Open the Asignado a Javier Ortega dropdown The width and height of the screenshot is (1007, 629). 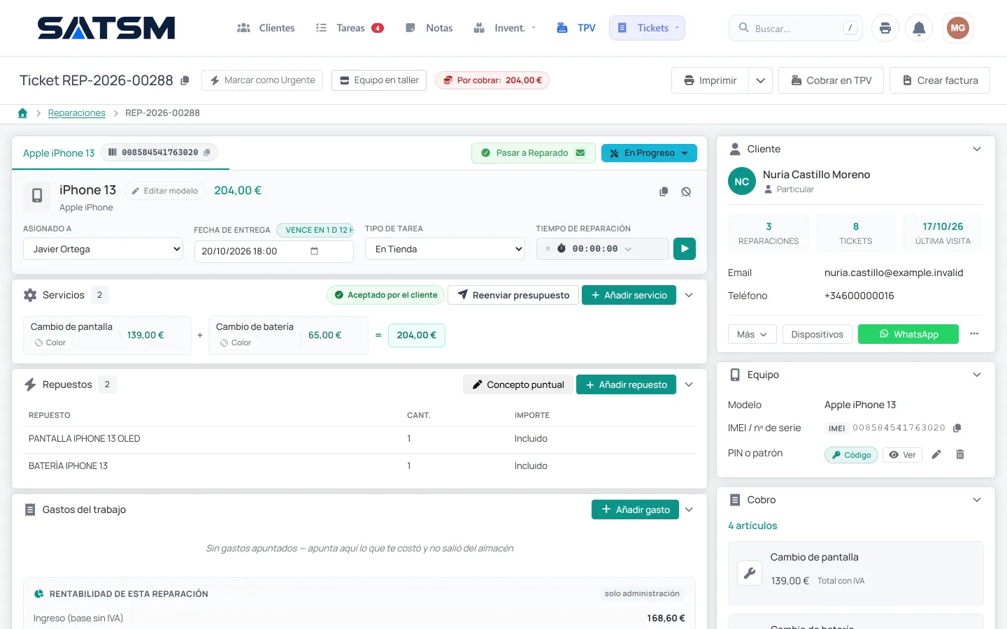tap(103, 249)
